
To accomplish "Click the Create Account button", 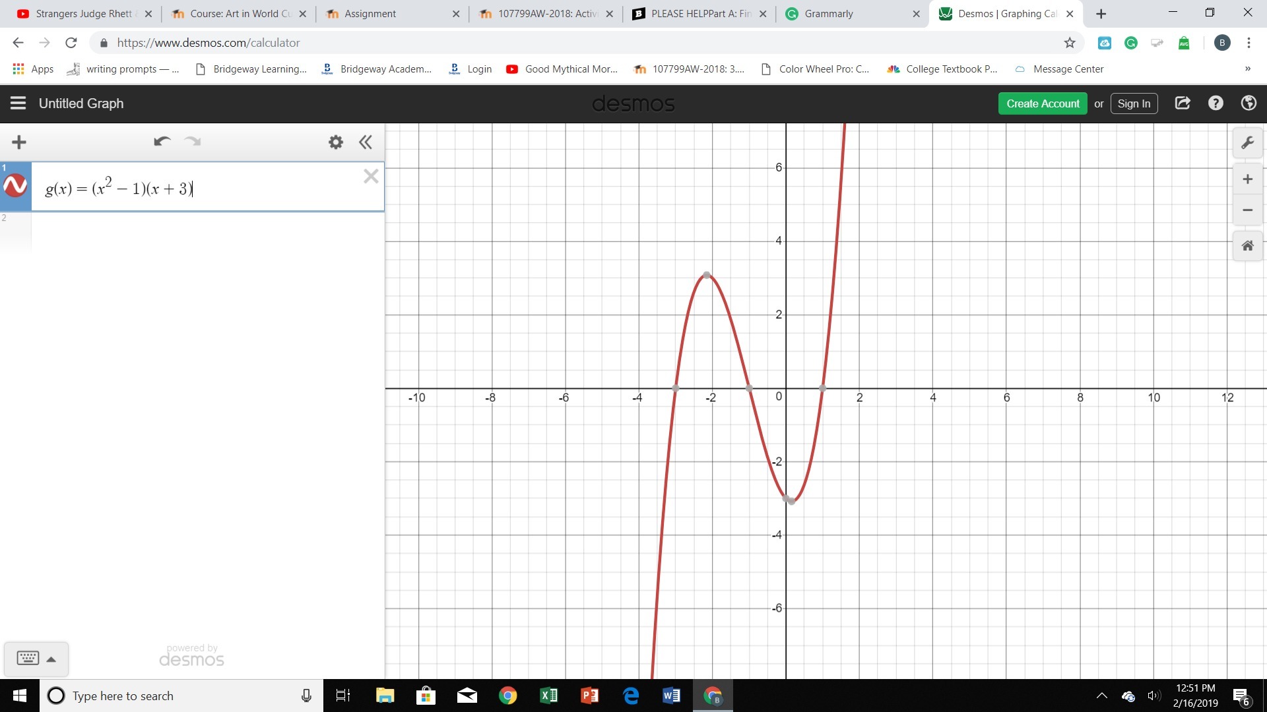I will pyautogui.click(x=1043, y=104).
